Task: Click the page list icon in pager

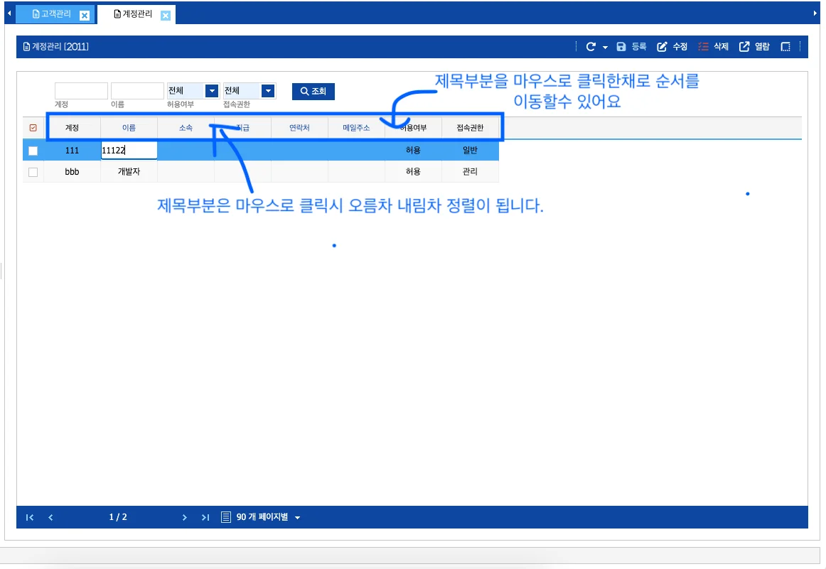Action: click(x=226, y=517)
